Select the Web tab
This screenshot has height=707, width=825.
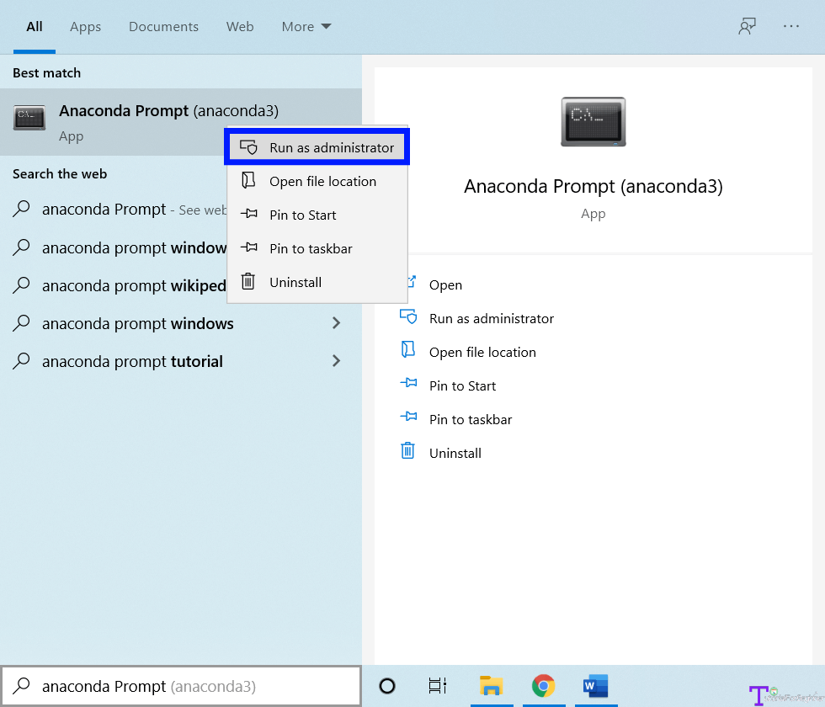coord(240,27)
